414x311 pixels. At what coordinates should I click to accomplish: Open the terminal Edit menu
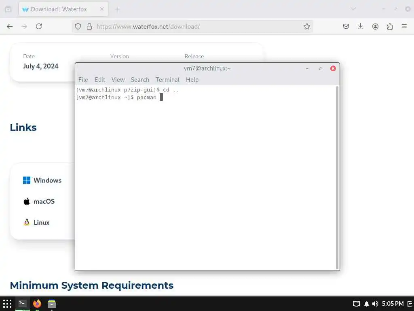[x=100, y=80]
